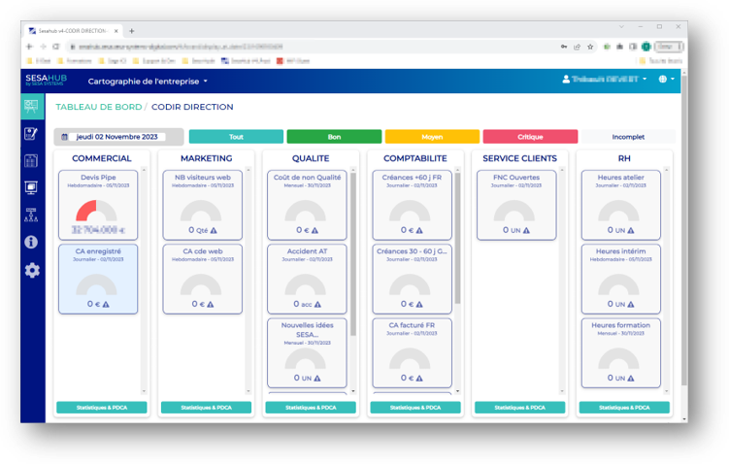Click the monitor screen icon in sidebar
This screenshot has height=464, width=729.
coord(32,188)
